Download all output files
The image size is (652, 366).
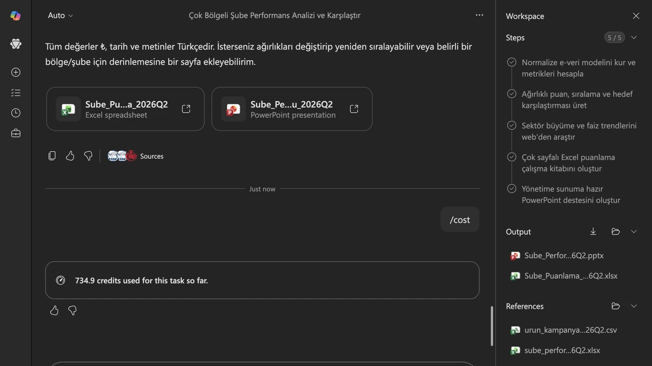[593, 232]
